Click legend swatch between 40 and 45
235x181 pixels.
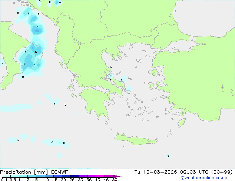[x=100, y=176]
